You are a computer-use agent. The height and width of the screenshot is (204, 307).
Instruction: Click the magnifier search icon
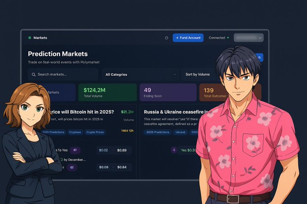(x=34, y=75)
